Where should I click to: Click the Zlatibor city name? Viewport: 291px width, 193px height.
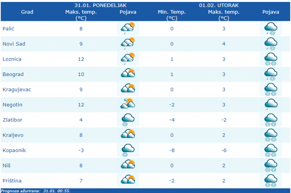point(12,120)
